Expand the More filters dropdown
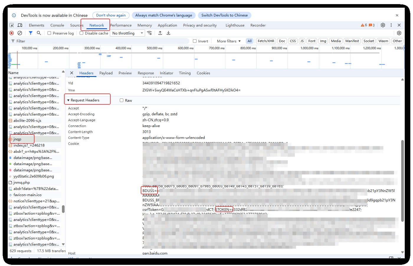This screenshot has height=266, width=413. click(x=229, y=41)
